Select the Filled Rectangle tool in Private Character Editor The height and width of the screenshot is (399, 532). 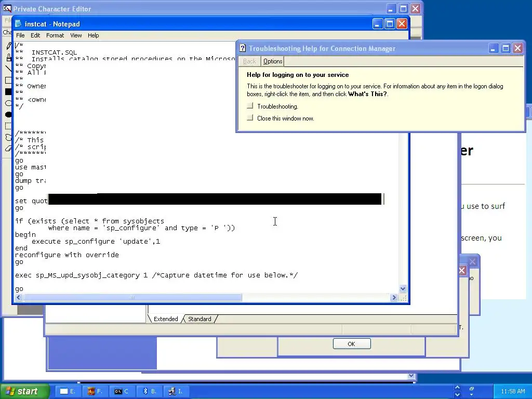click(x=8, y=91)
